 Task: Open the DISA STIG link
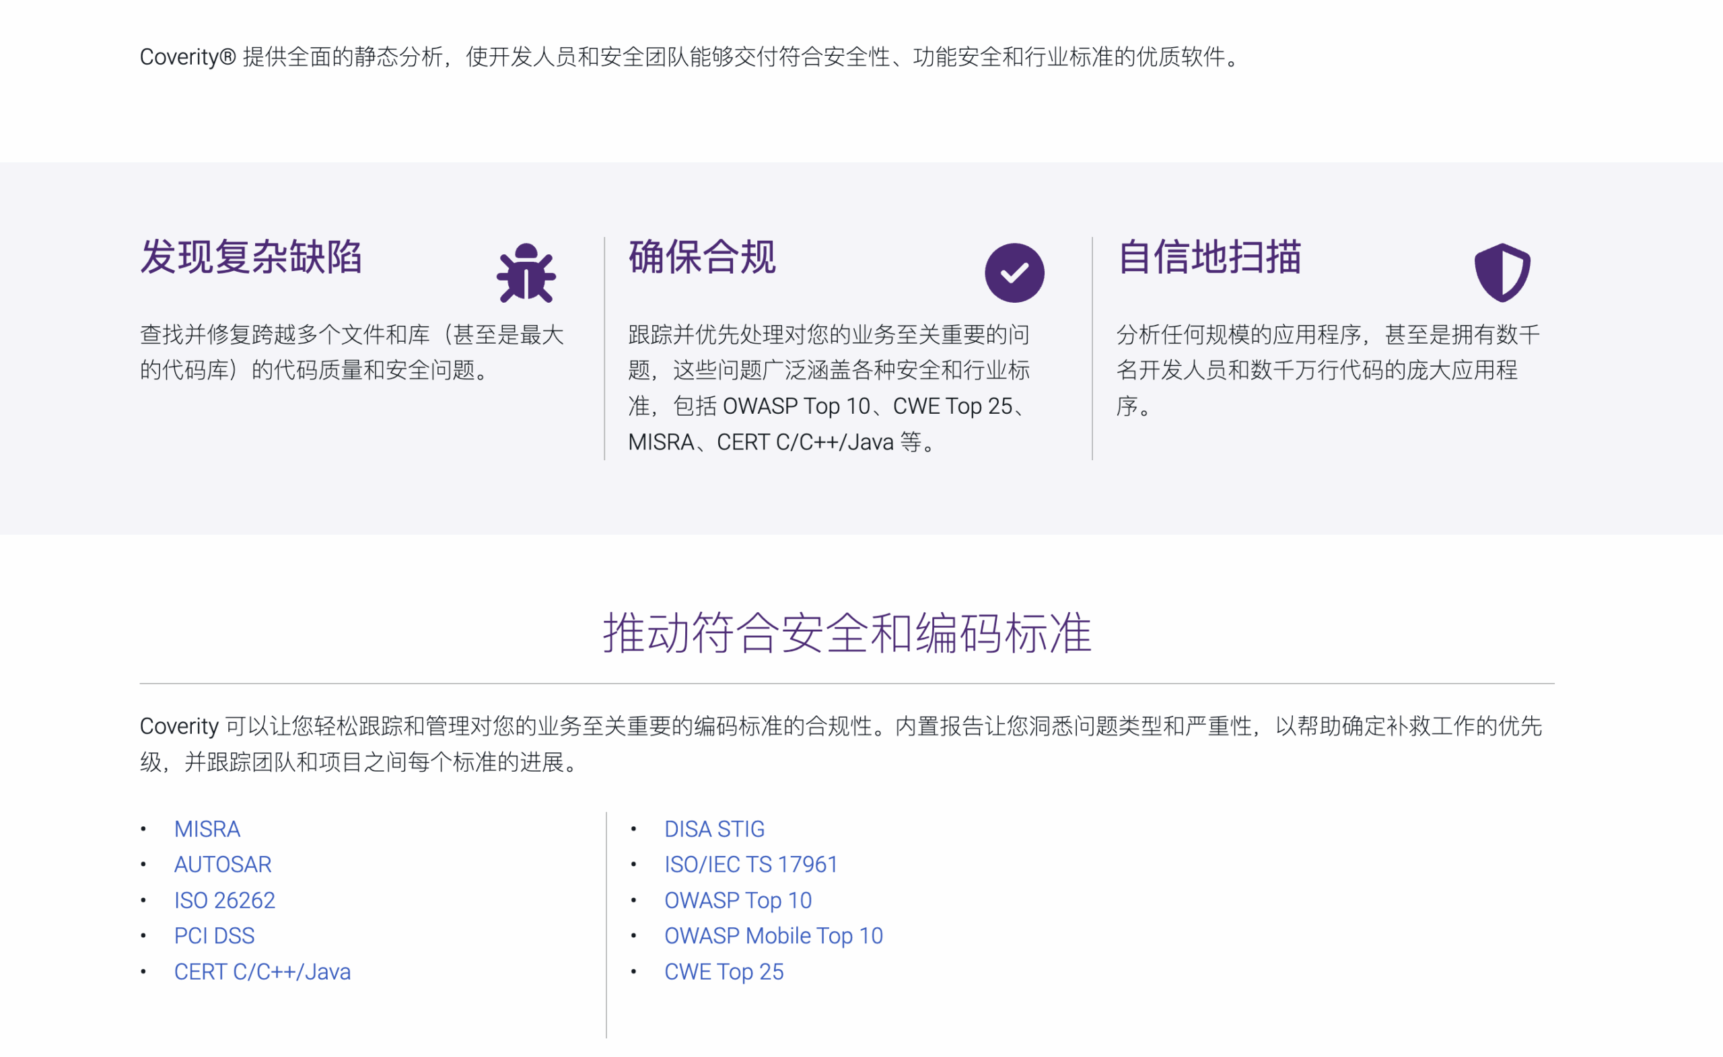[x=714, y=829]
